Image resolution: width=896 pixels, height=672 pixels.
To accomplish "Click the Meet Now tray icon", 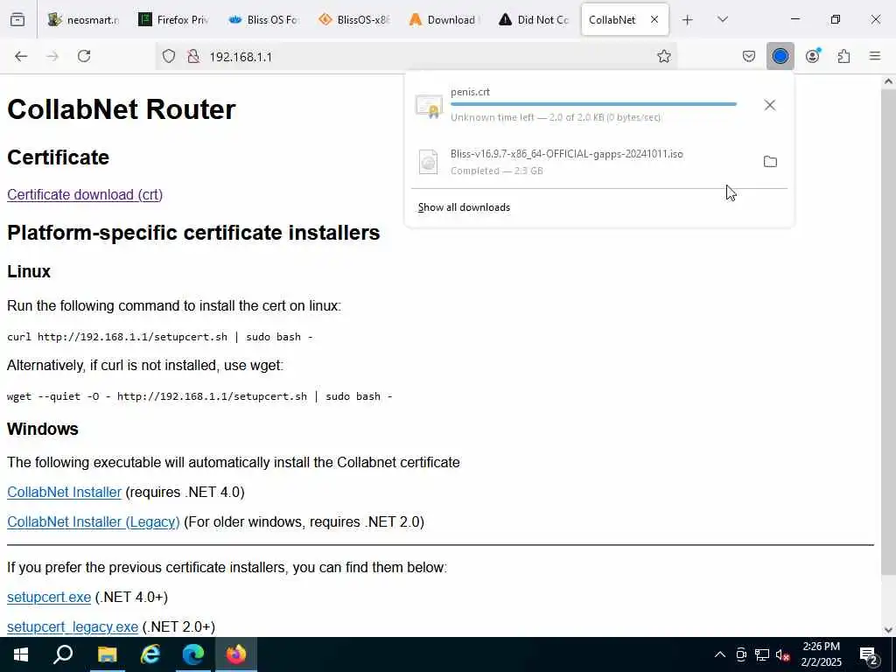I will tap(741, 654).
